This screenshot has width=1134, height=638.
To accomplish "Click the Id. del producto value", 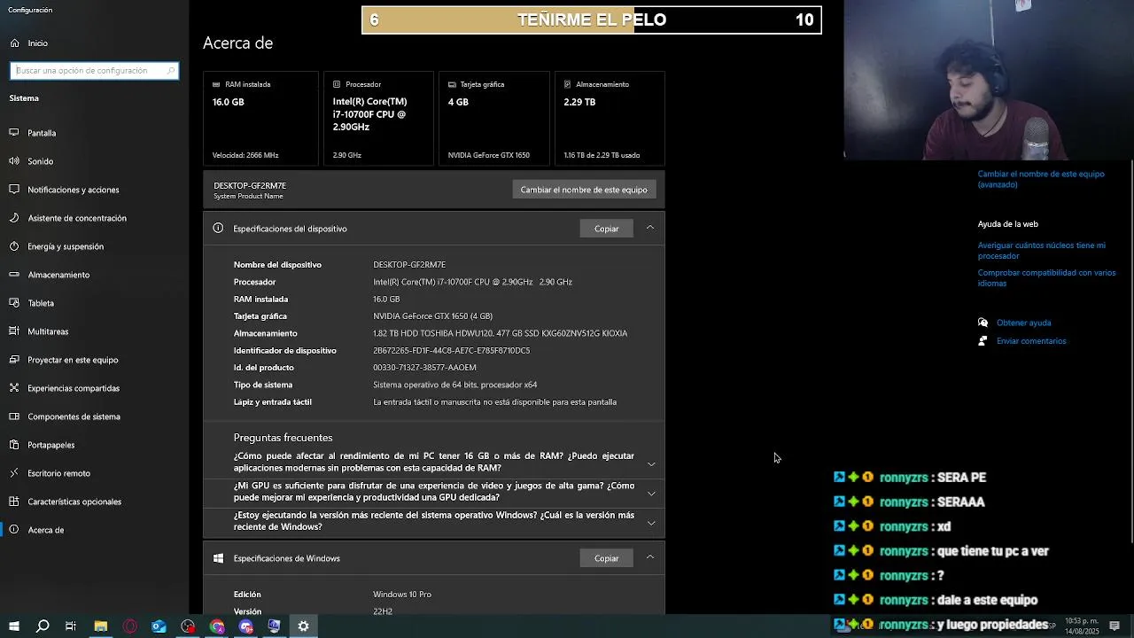I will coord(424,368).
